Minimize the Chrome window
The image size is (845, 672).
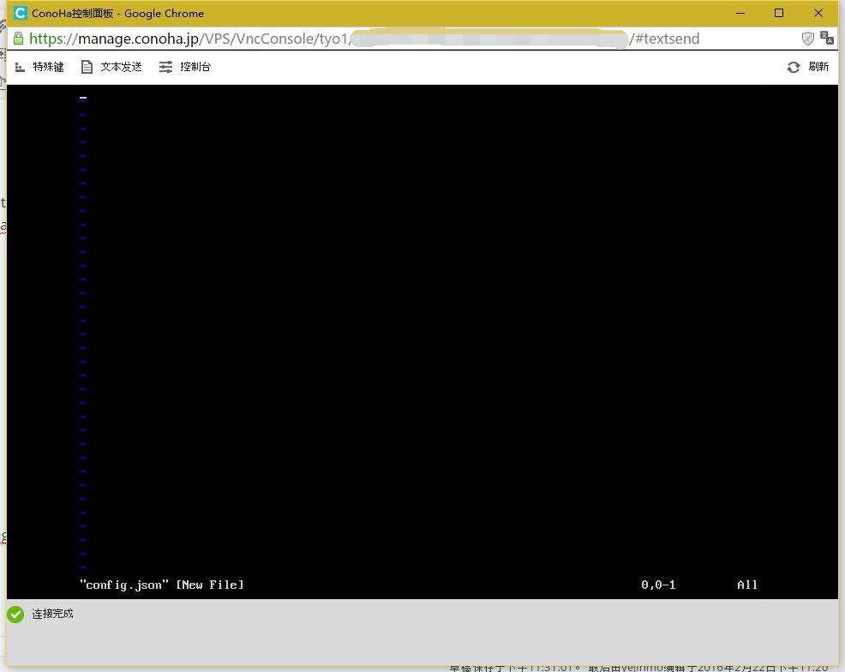coord(740,13)
